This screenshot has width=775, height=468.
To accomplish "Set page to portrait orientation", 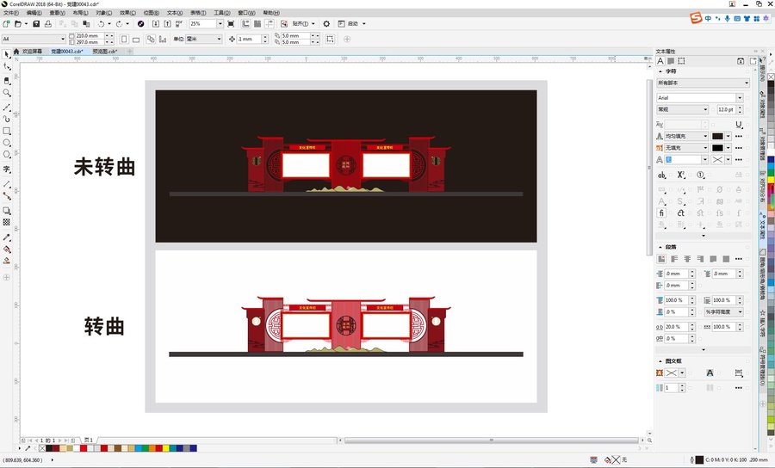I will (124, 39).
